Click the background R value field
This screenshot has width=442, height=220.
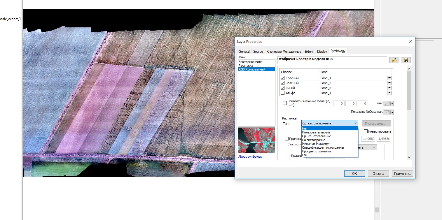[338, 103]
